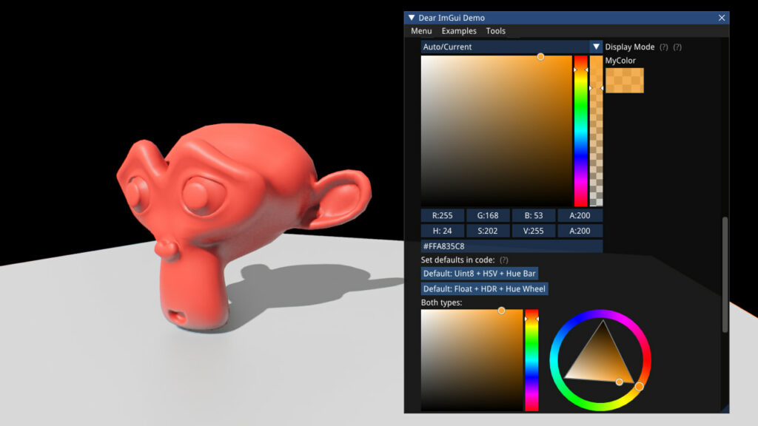This screenshot has width=758, height=426.
Task: Click the hue wheel's orange ring handle
Action: (639, 386)
